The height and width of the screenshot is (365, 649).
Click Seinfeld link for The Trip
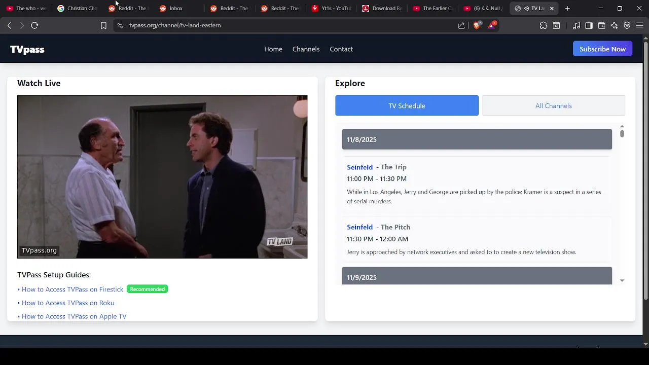[359, 167]
